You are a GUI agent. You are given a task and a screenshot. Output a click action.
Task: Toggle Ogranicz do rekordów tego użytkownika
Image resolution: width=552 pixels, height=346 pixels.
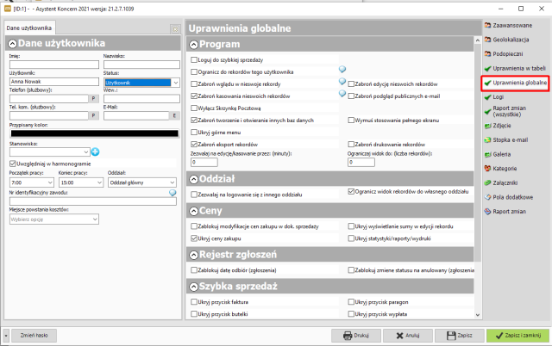[x=194, y=71]
